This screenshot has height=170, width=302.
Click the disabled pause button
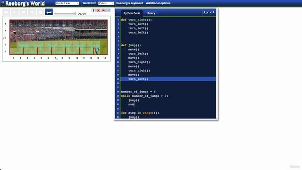click(32, 12)
